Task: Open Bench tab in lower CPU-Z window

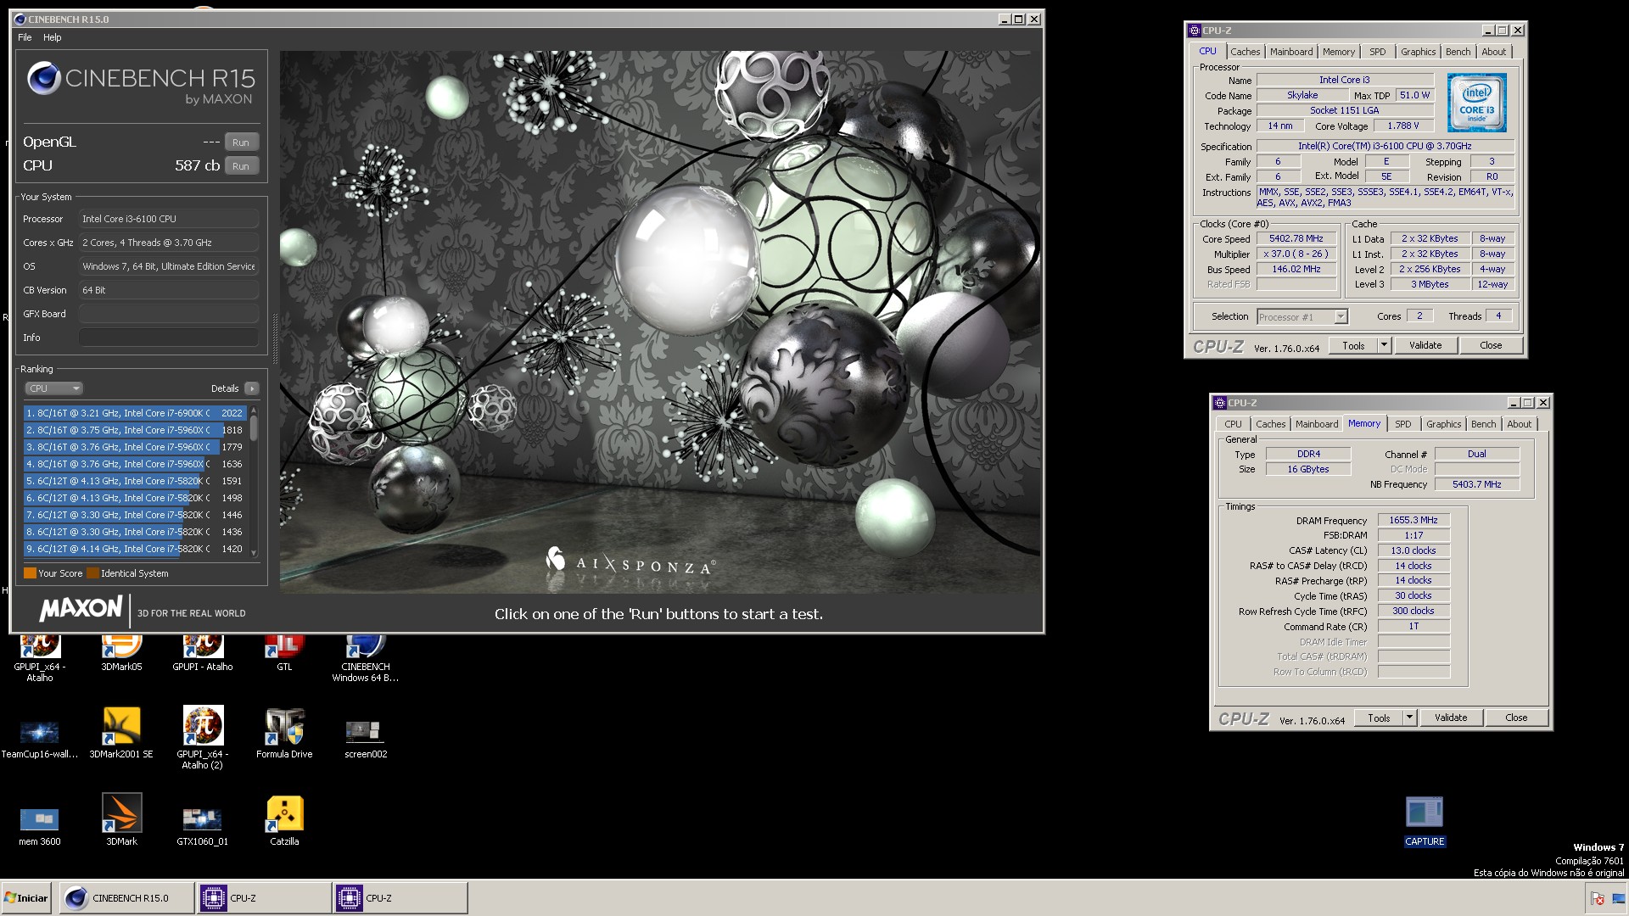Action: point(1483,424)
